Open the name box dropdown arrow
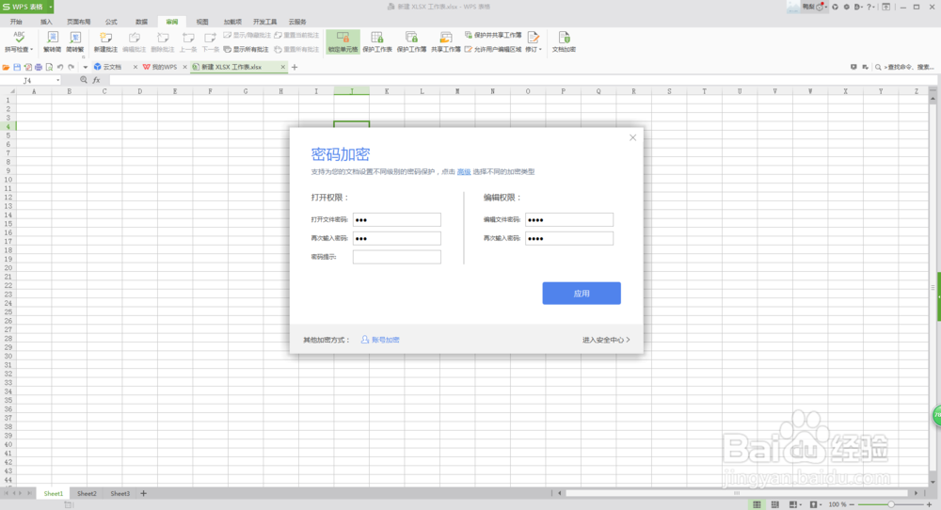The image size is (941, 510). coord(57,80)
